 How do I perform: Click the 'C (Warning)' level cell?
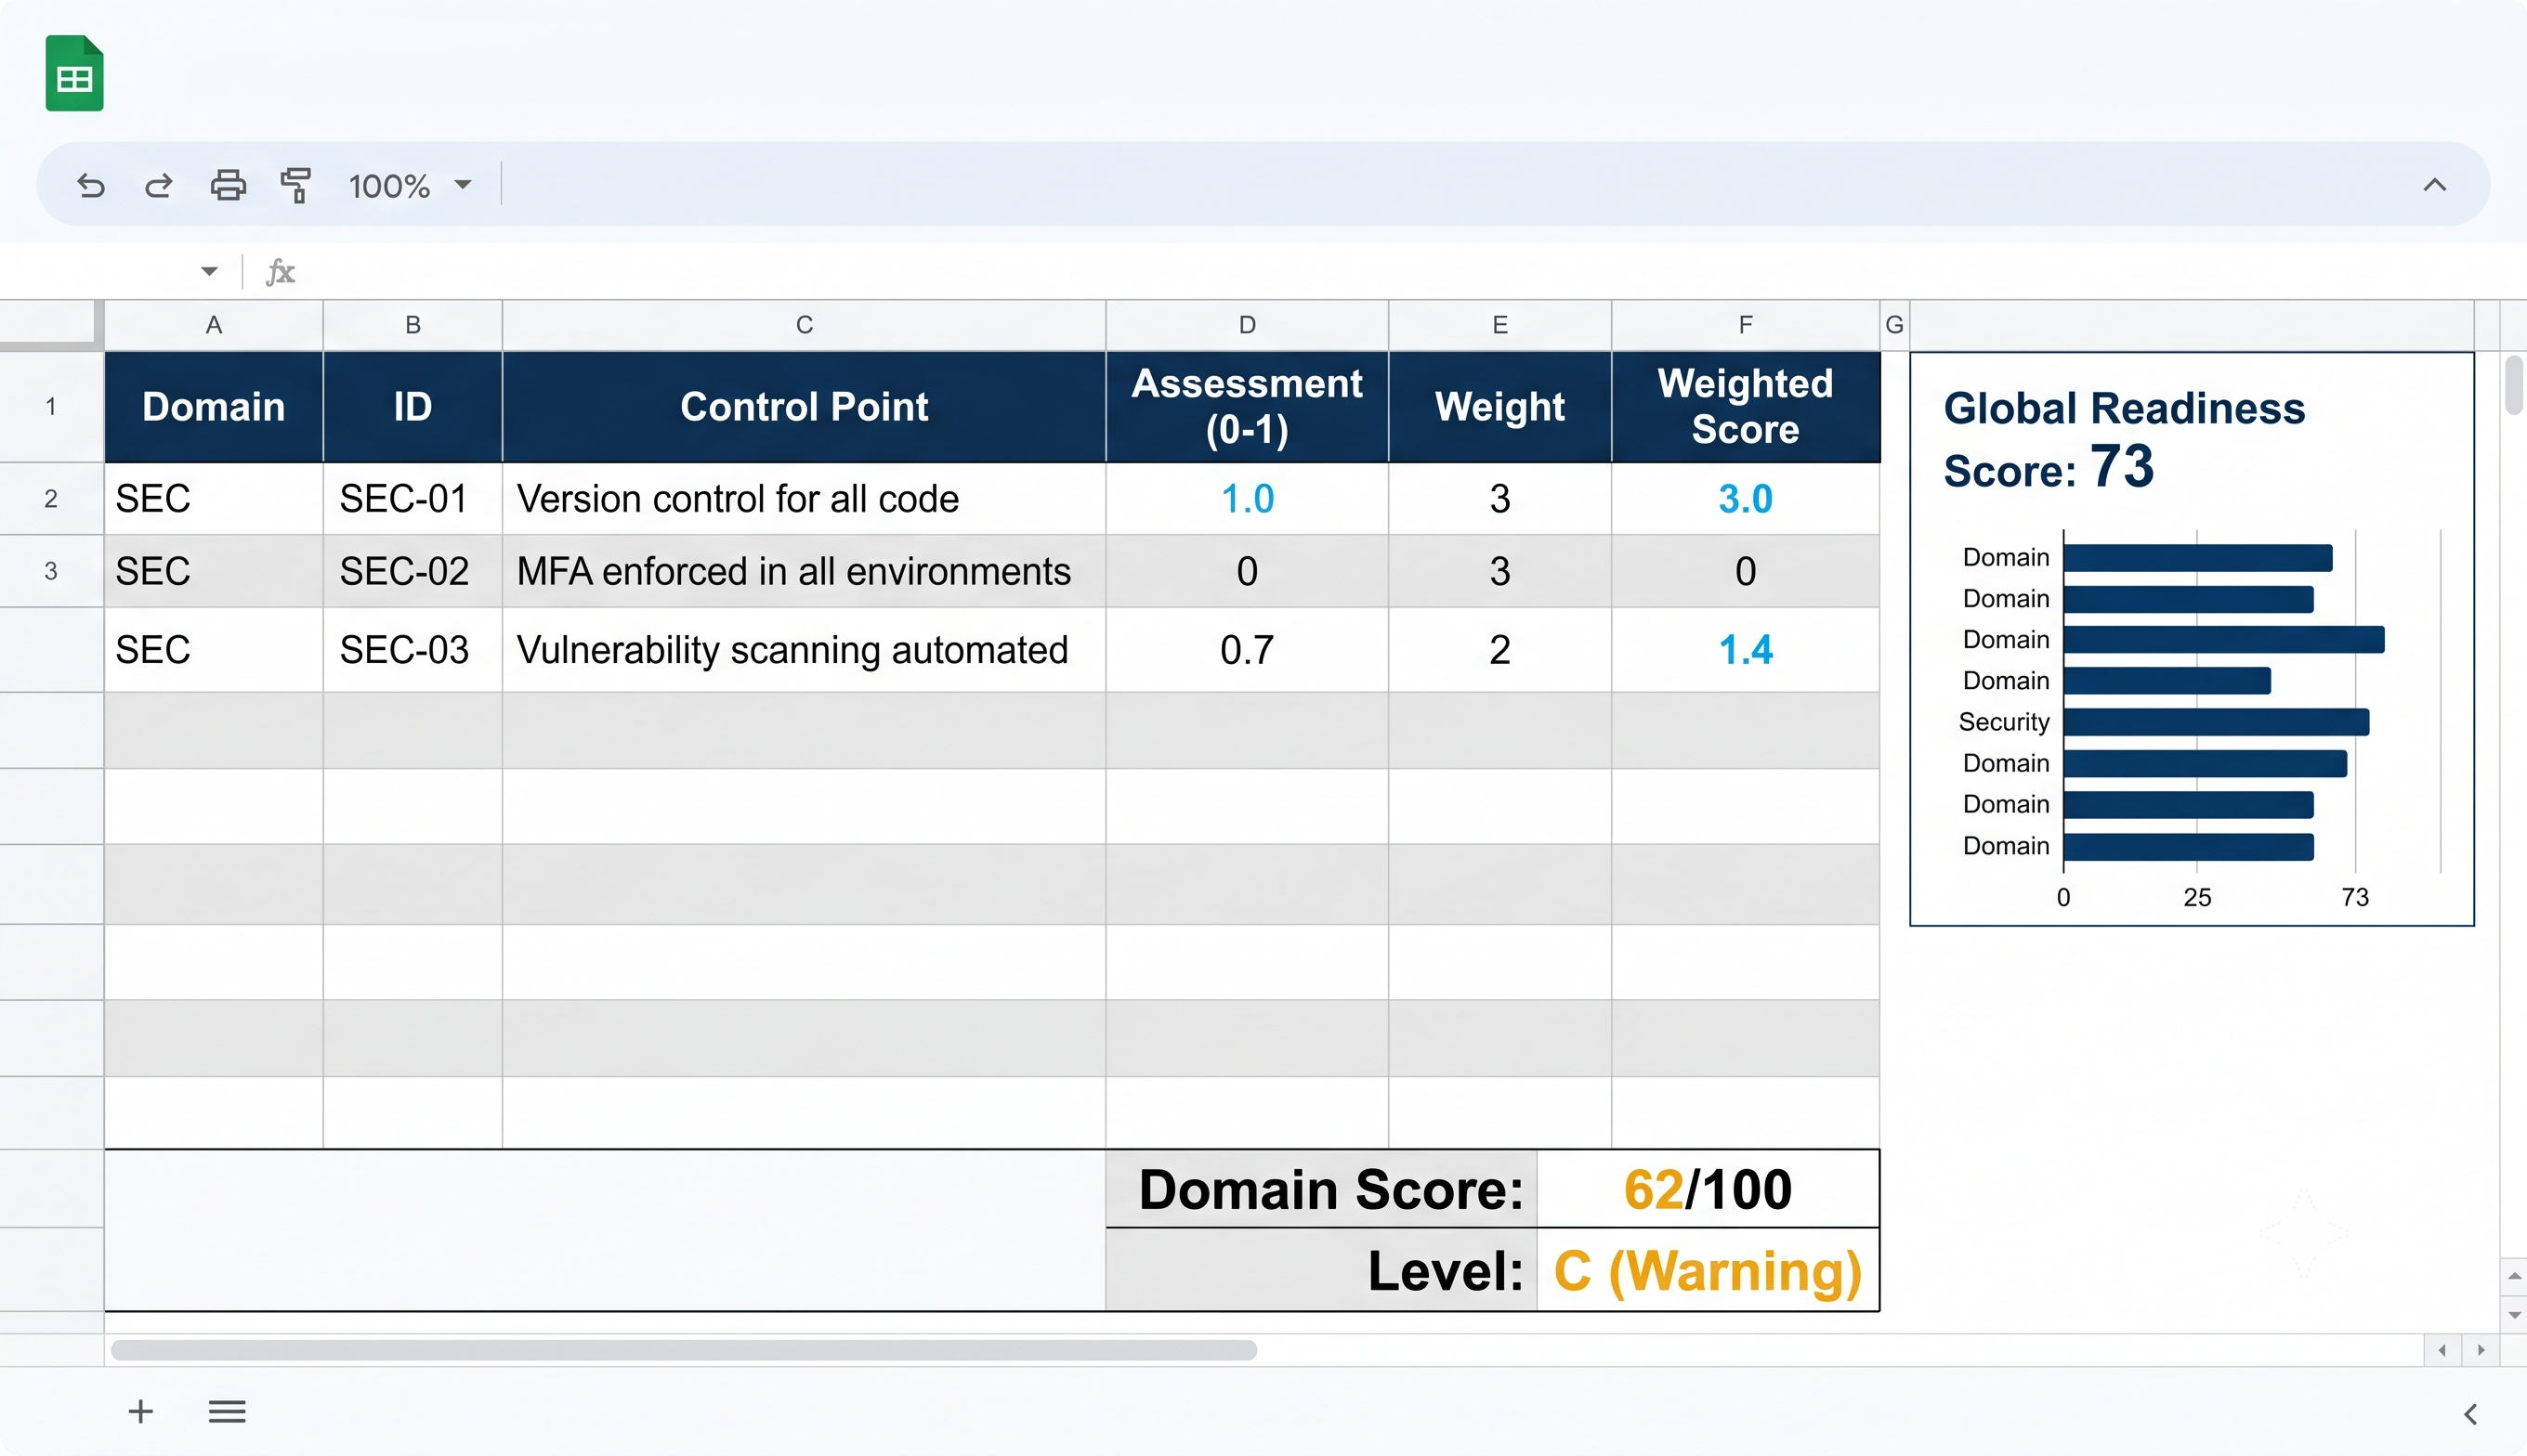pyautogui.click(x=1708, y=1271)
